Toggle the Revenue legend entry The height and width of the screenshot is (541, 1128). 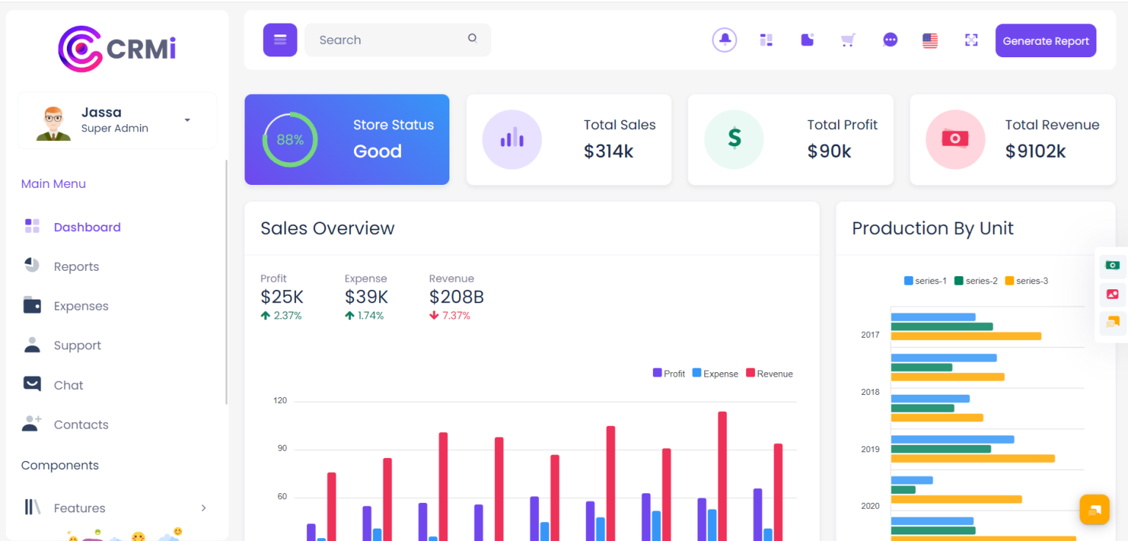tap(769, 373)
